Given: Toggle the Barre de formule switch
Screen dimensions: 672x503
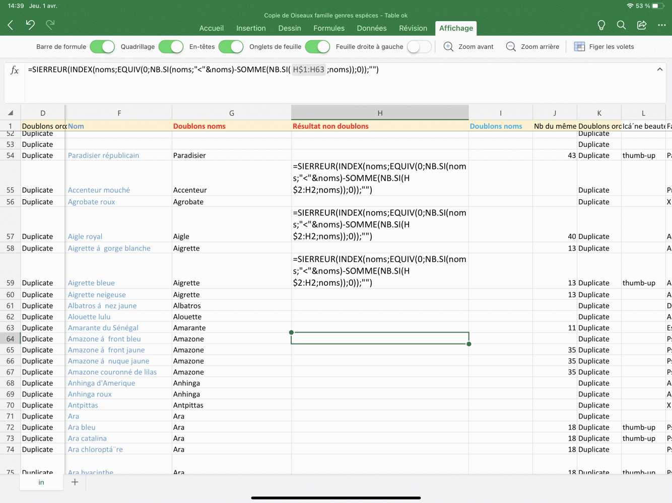Looking at the screenshot, I should [102, 47].
